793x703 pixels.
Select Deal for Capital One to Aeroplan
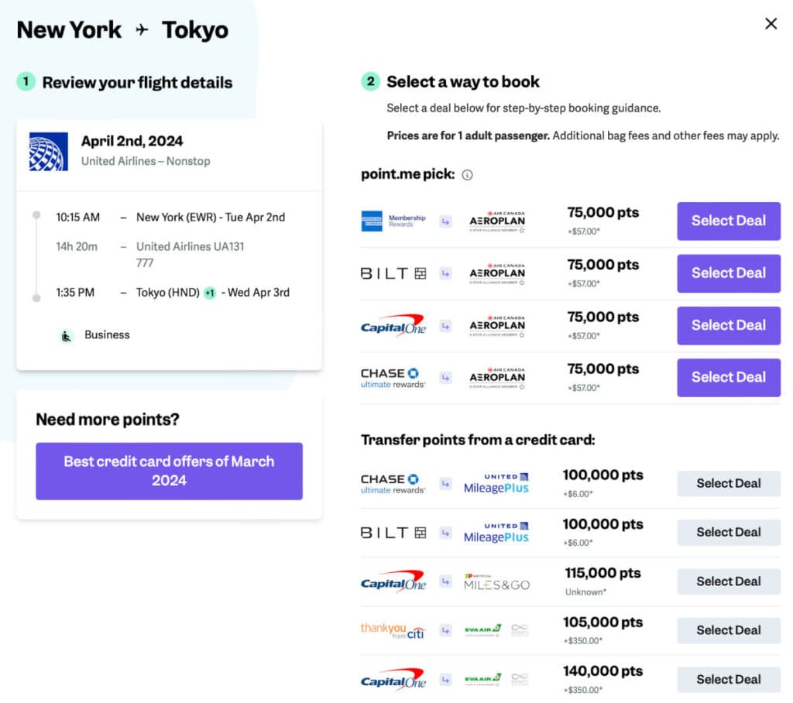[x=728, y=325]
